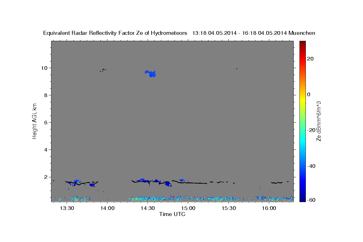Image resolution: width=363 pixels, height=242 pixels.
Task: Click the 16:00 time tick label
Action: click(269, 208)
